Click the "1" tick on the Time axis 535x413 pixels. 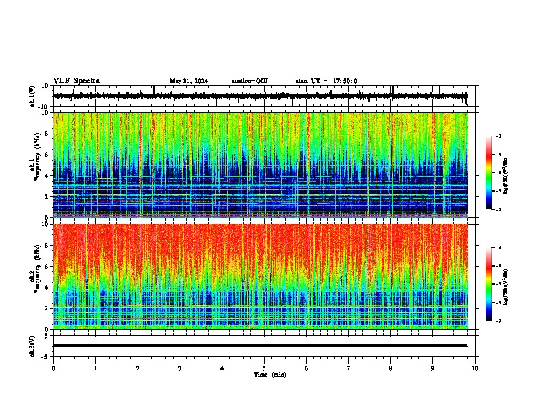(95, 368)
